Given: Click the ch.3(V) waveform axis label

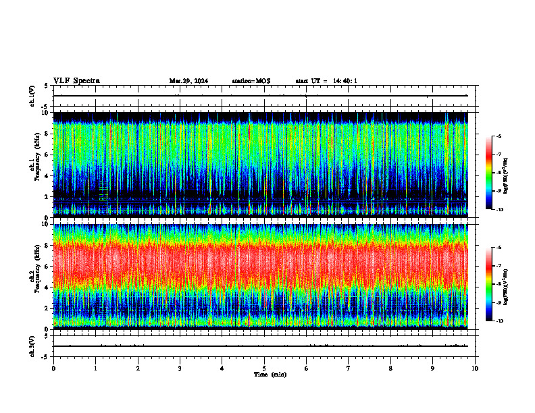Looking at the screenshot, I should point(32,346).
